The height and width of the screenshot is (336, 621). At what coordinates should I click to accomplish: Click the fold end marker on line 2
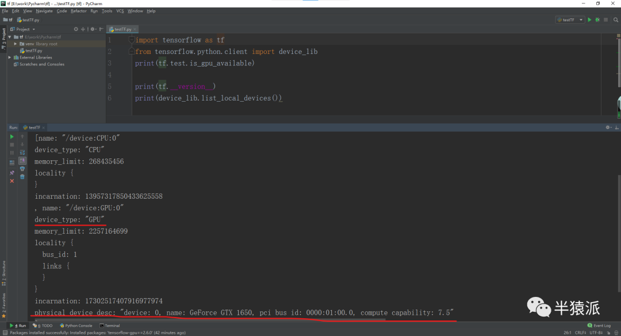[132, 52]
